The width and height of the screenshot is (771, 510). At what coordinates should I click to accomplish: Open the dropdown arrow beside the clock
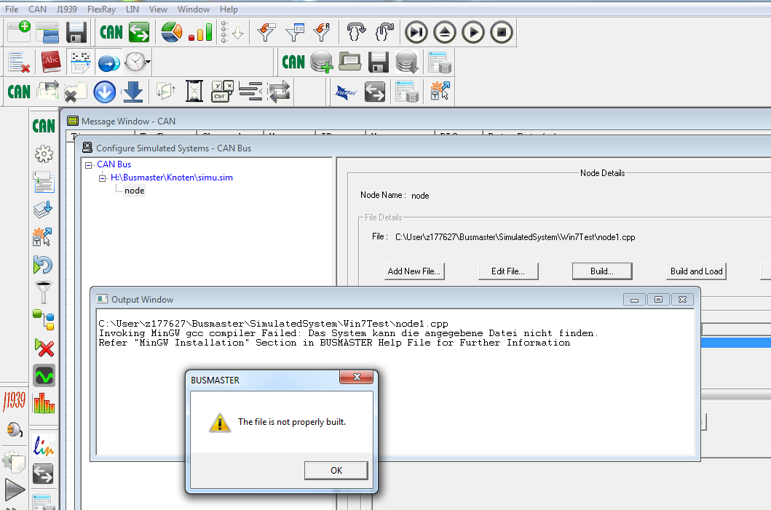click(x=148, y=63)
